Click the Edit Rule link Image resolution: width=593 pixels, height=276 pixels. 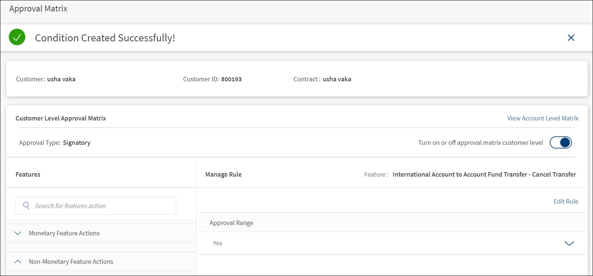pos(566,201)
